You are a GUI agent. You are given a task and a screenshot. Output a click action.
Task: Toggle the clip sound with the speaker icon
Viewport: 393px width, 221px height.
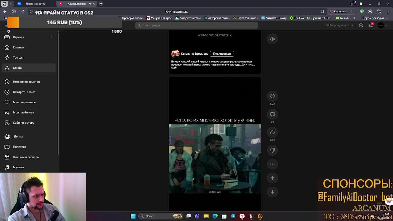pyautogui.click(x=272, y=39)
